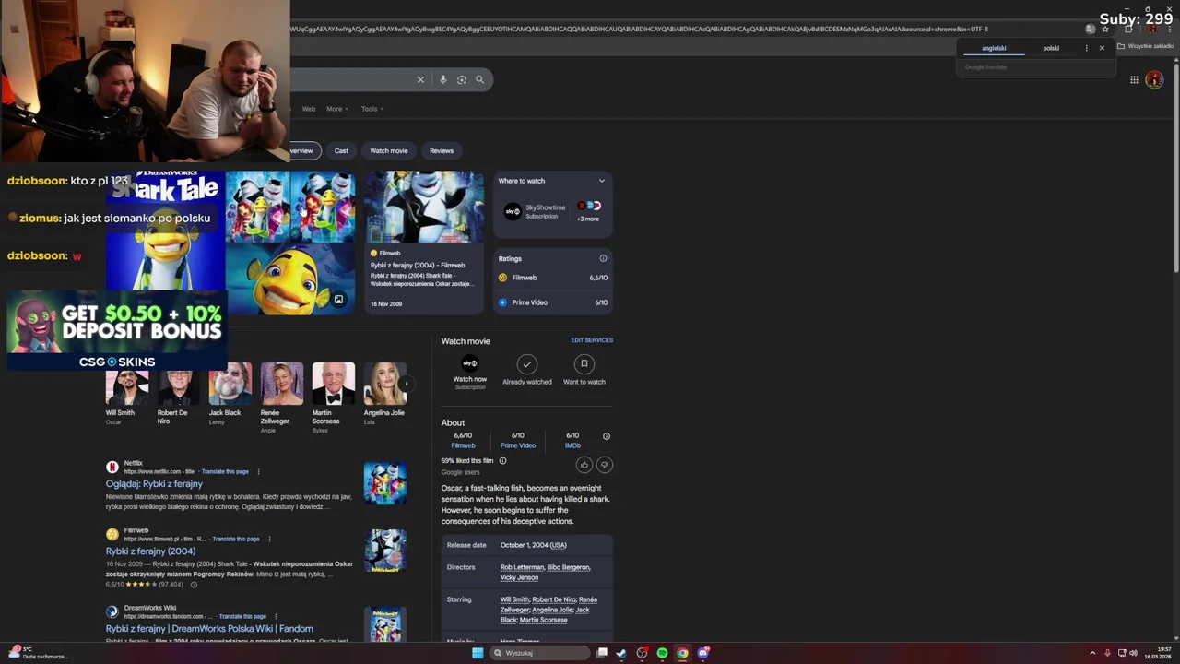Click the thumbs down icon
The height and width of the screenshot is (664, 1180).
point(605,465)
